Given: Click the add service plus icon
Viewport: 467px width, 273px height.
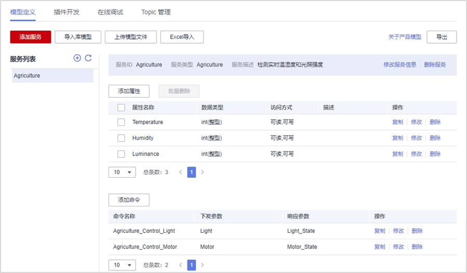Looking at the screenshot, I should pyautogui.click(x=77, y=58).
